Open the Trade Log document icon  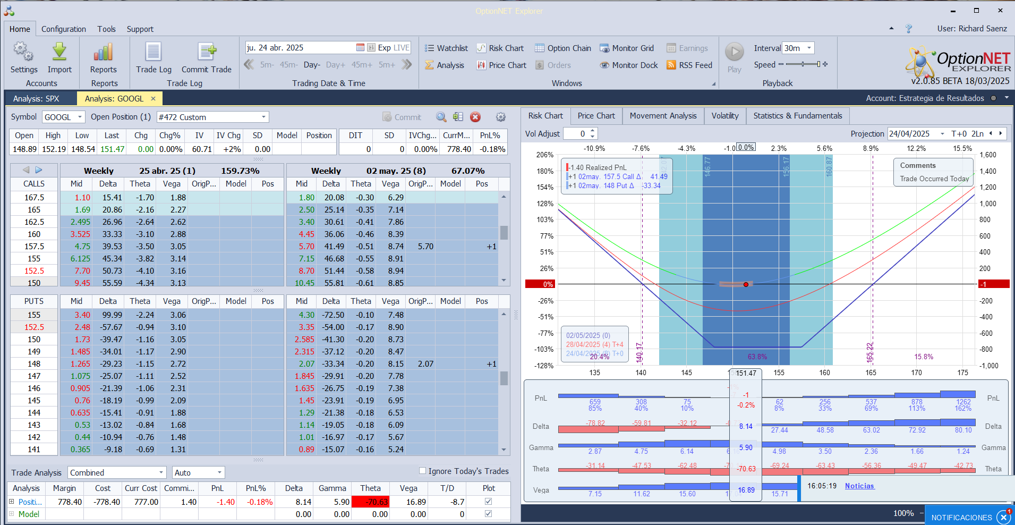[x=153, y=52]
